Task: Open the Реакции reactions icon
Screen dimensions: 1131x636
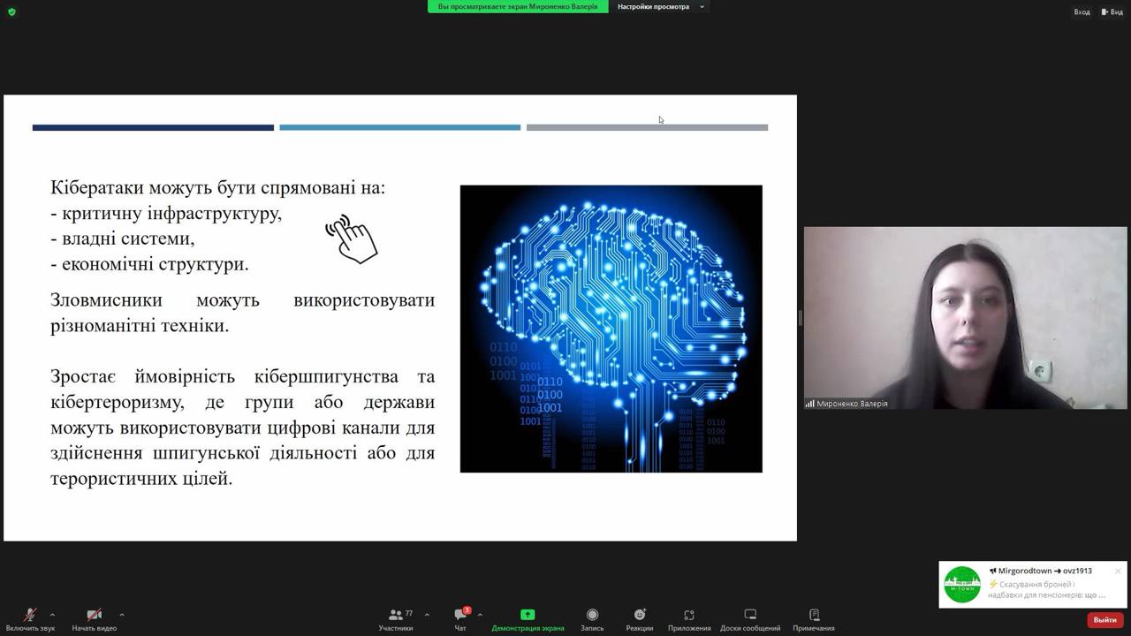Action: click(640, 615)
